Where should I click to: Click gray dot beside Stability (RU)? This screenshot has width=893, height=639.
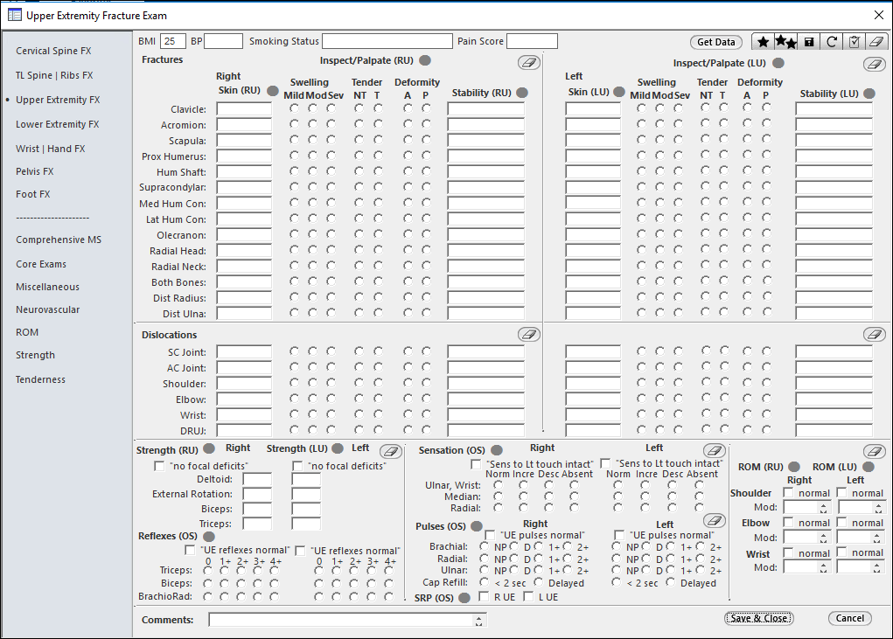[x=521, y=93]
